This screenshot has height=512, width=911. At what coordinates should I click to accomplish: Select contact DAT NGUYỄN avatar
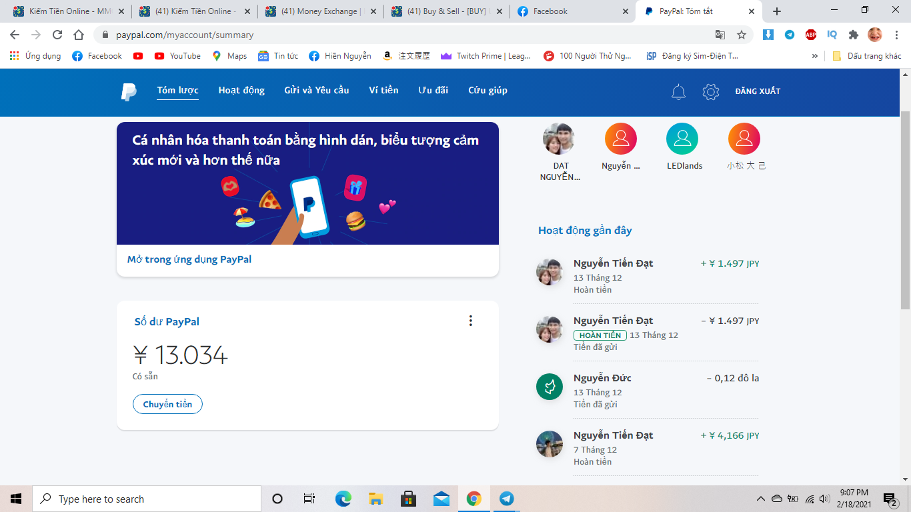click(x=559, y=139)
